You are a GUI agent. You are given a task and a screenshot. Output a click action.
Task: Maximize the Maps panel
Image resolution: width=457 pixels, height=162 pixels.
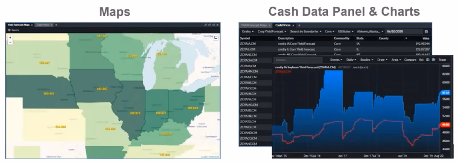tap(213, 25)
